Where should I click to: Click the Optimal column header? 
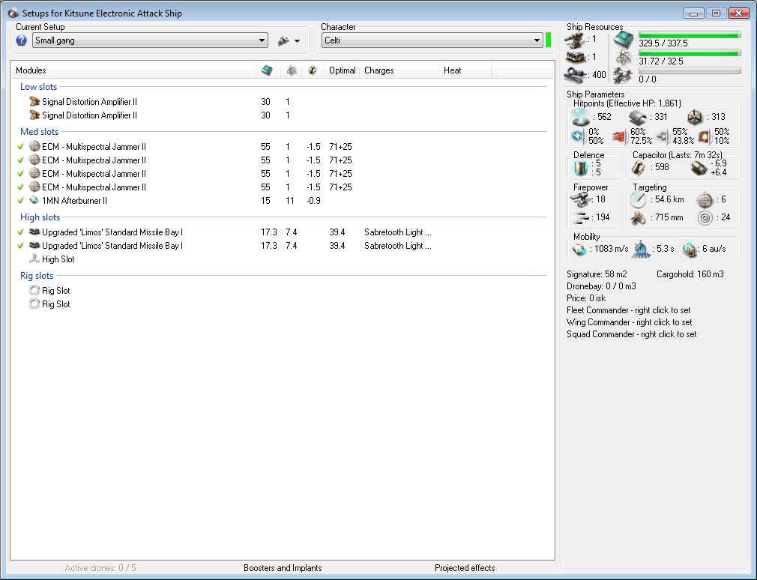coord(343,70)
